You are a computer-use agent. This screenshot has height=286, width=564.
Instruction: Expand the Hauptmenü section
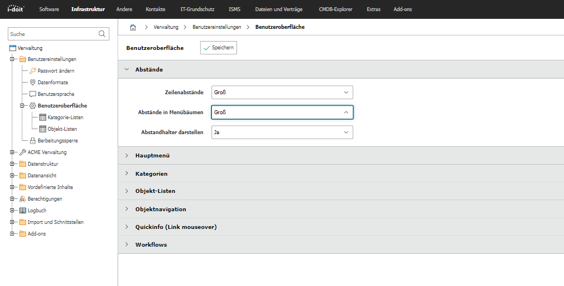(152, 156)
